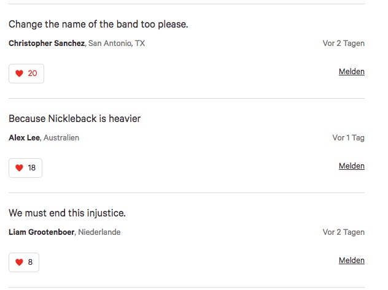This screenshot has width=388, height=290.
Task: Click the heart icon on Christopher Sanchez's comment
Action: pyautogui.click(x=19, y=74)
